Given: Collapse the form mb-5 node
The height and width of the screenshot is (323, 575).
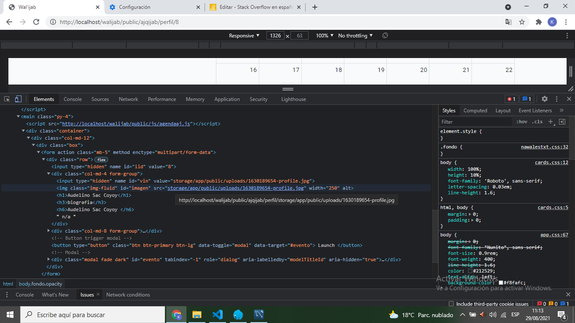Looking at the screenshot, I should coord(39,152).
